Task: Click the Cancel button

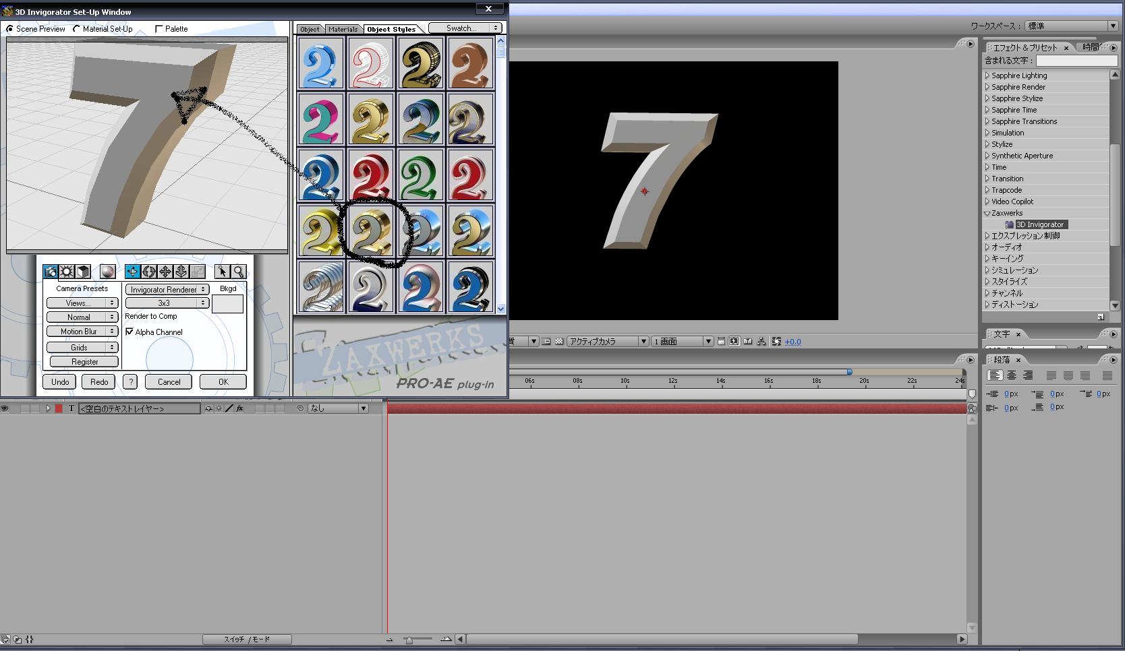Action: click(169, 381)
